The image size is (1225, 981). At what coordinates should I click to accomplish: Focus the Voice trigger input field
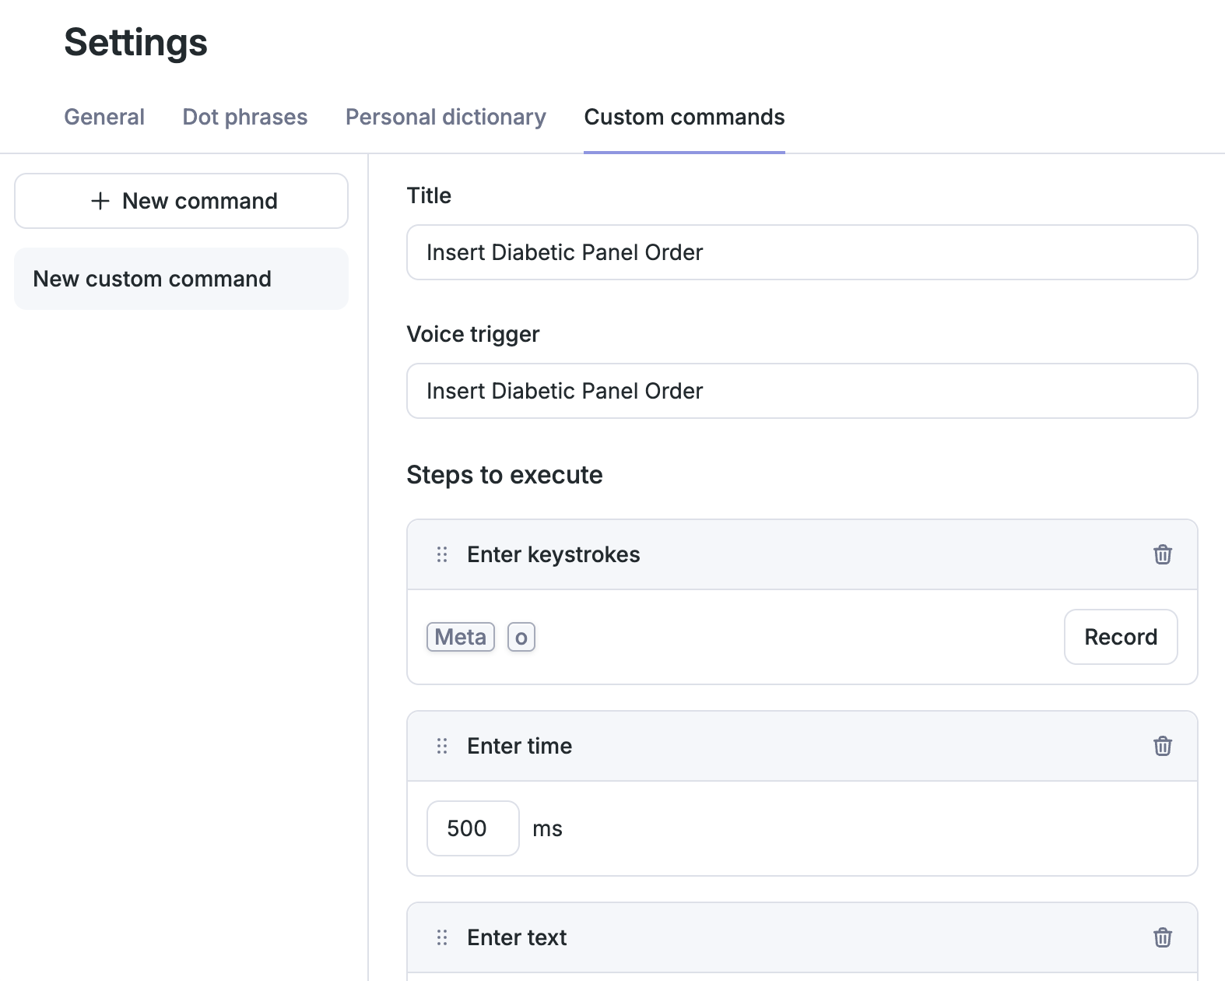click(802, 391)
